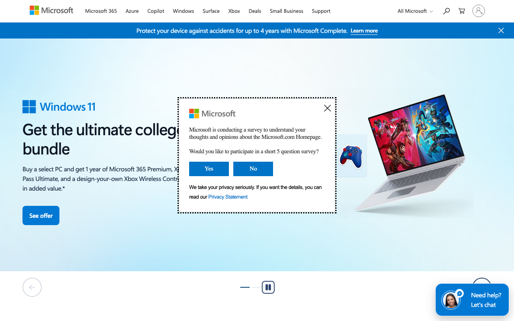Open the All Microsoft dropdown

[x=415, y=11]
